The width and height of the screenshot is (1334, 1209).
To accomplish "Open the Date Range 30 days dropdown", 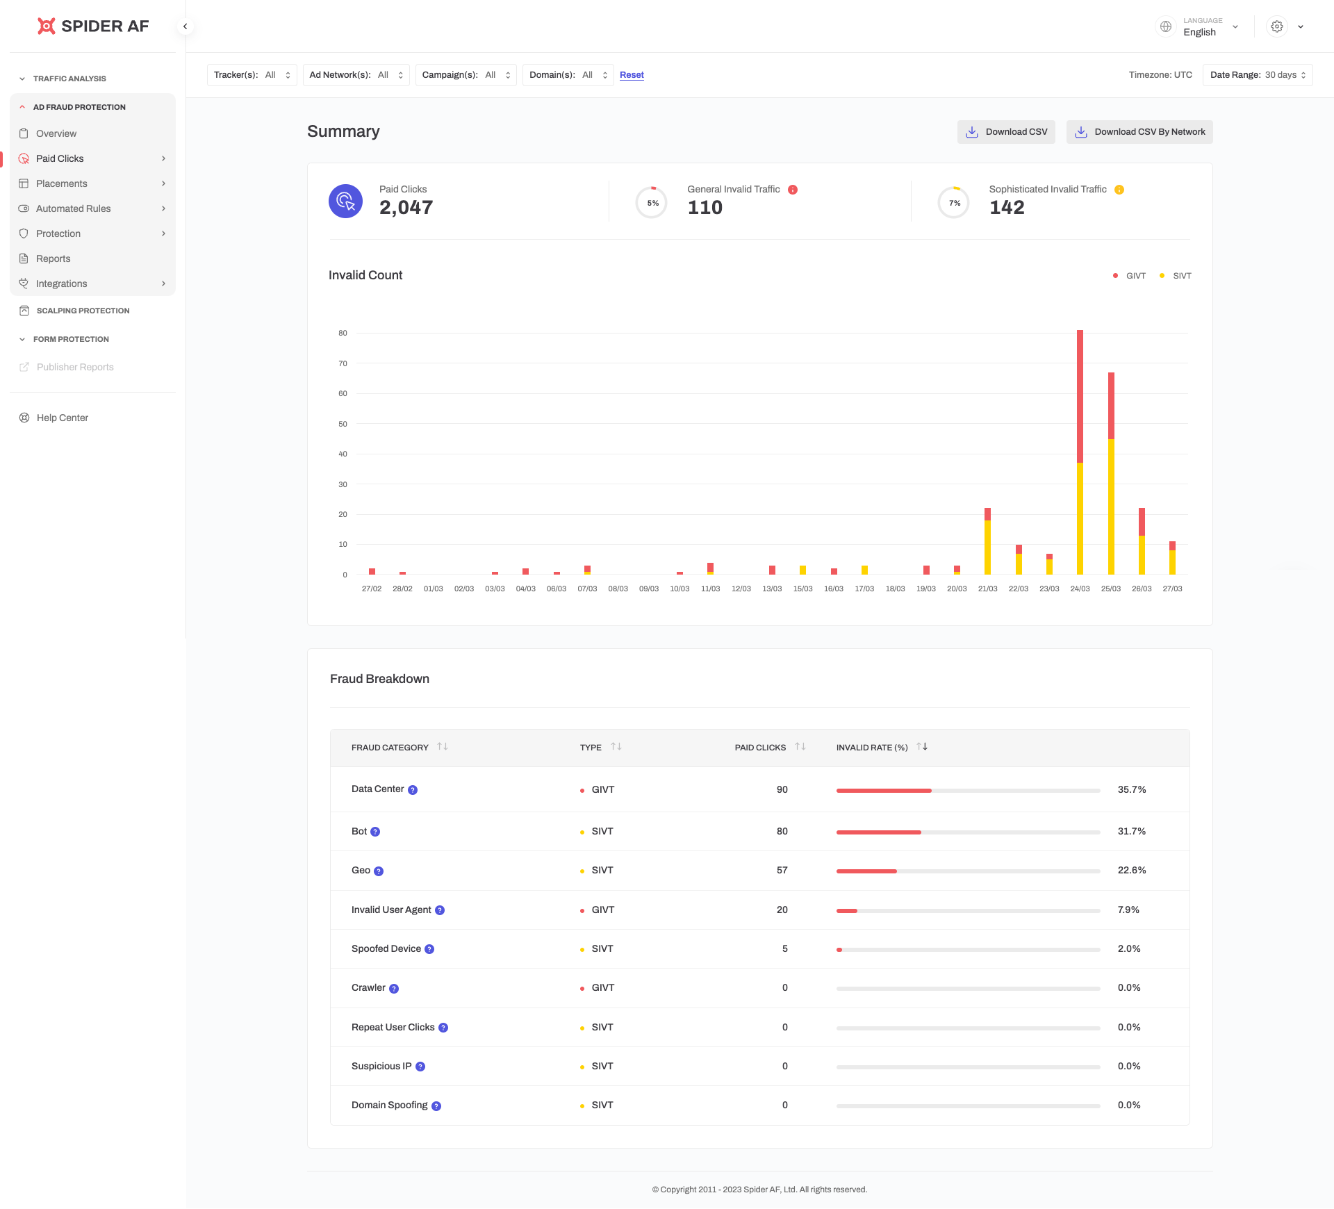I will pos(1257,75).
